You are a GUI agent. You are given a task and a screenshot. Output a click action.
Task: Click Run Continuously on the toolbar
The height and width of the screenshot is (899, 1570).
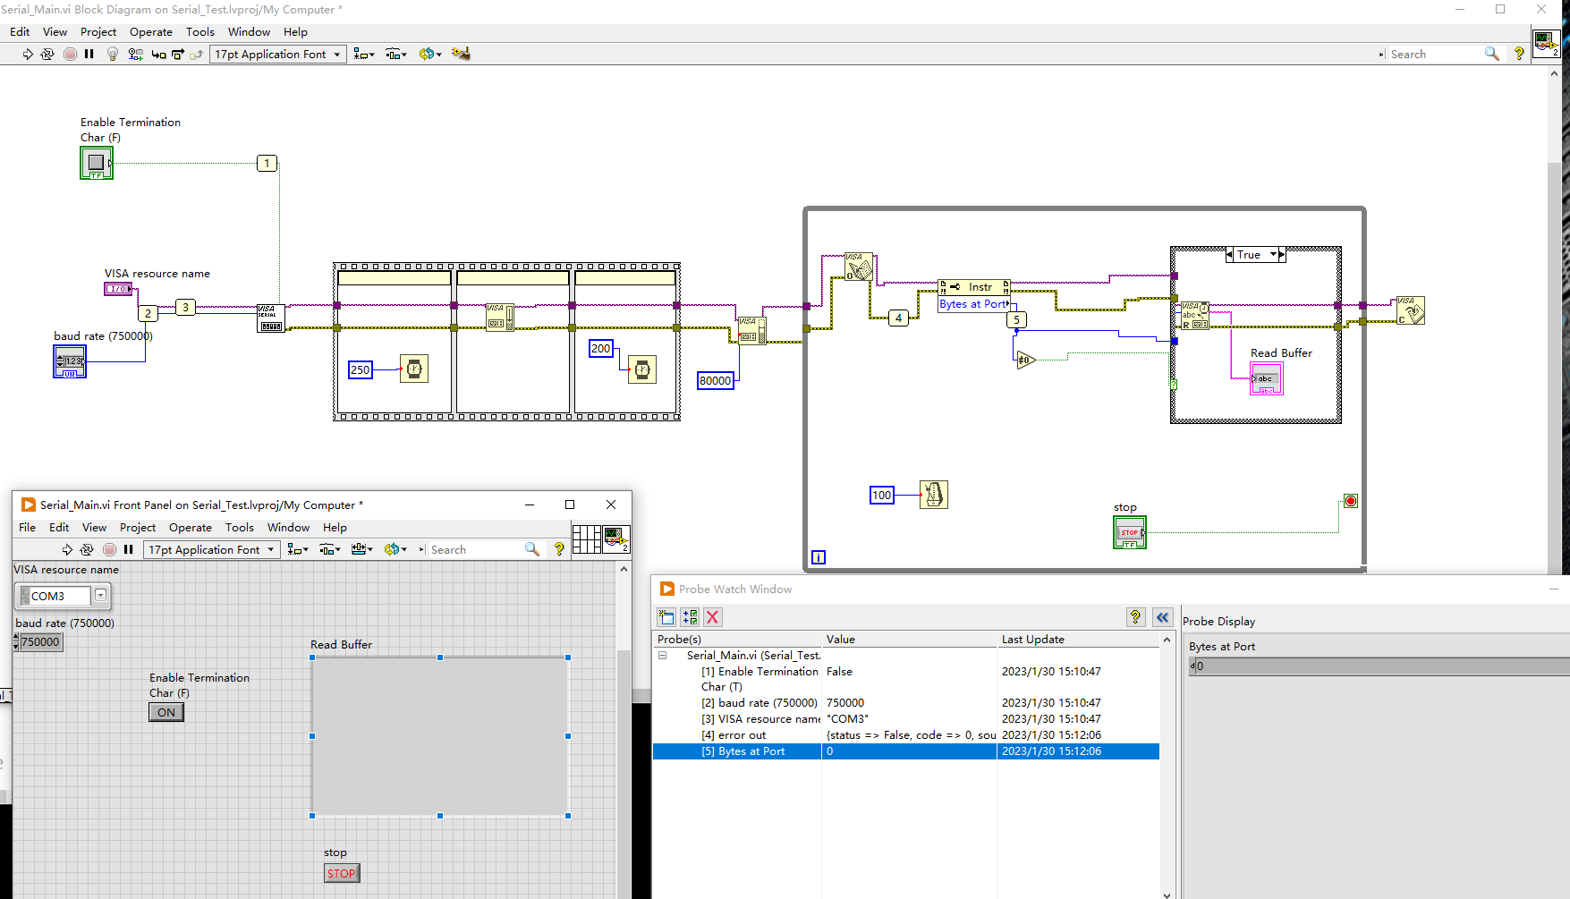click(47, 54)
